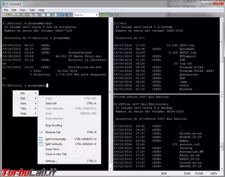Choose Select All from the Edit submenu
The height and width of the screenshot is (177, 225).
pos(51,103)
